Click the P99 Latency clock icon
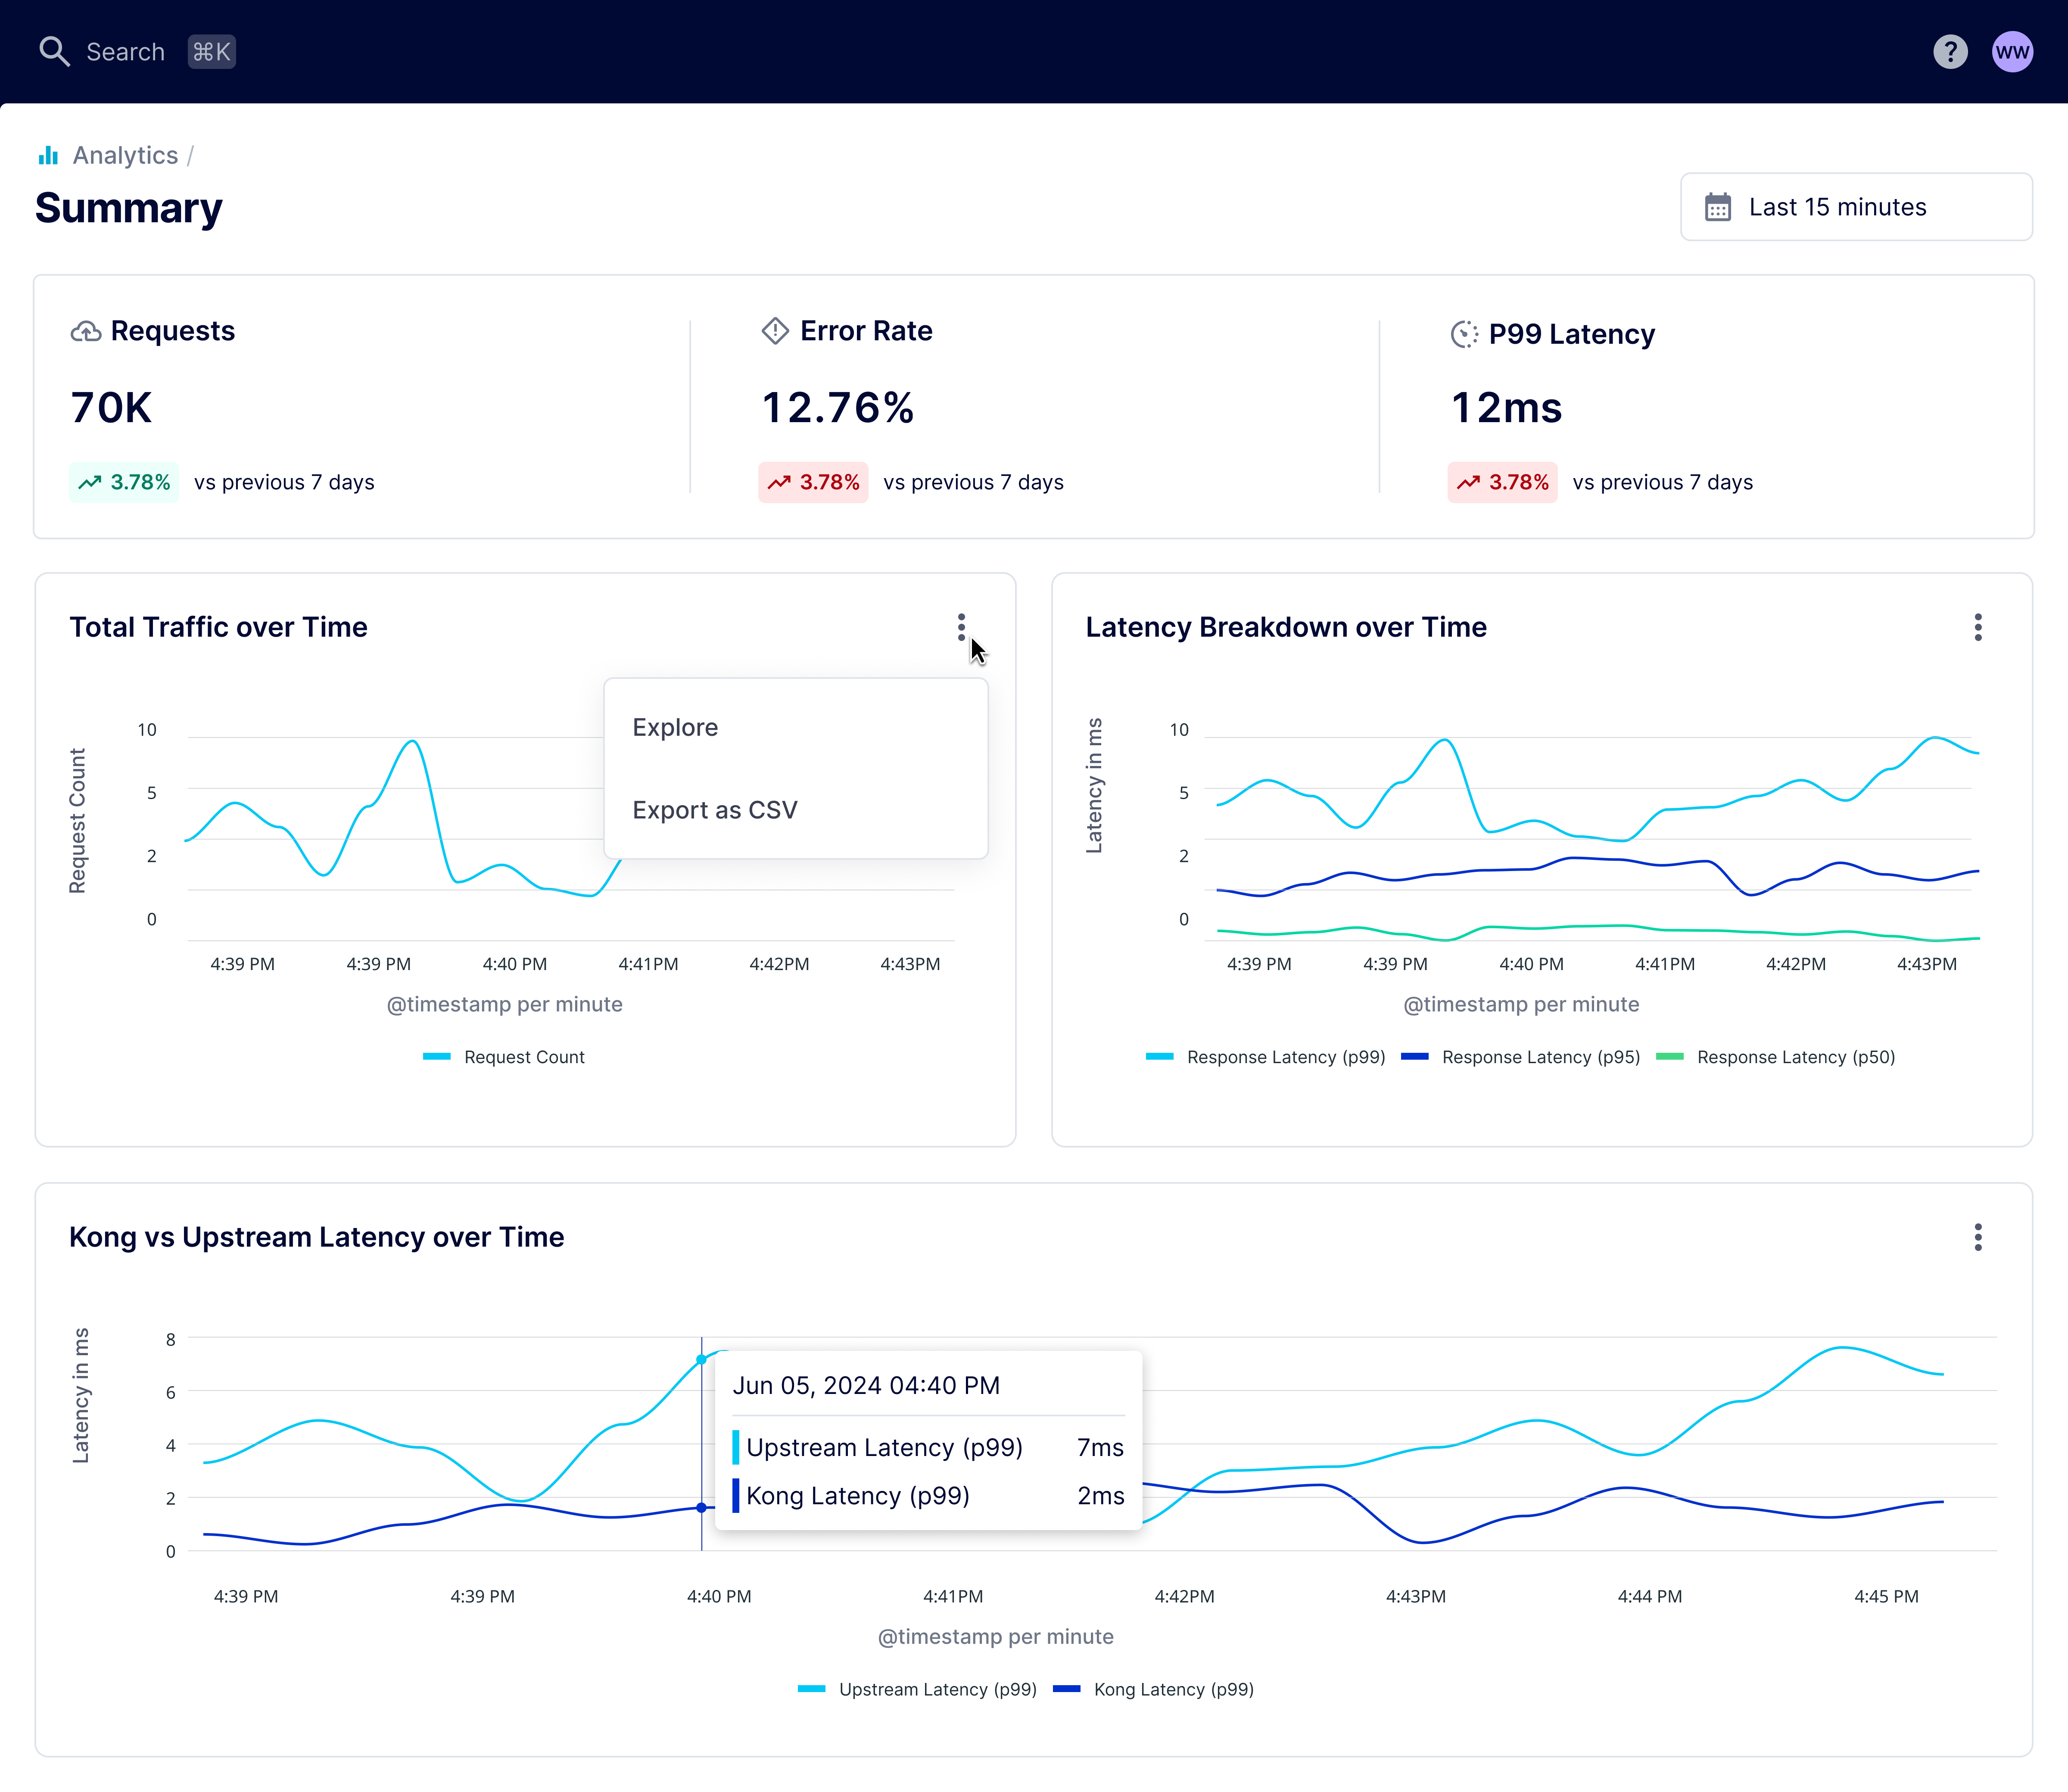This screenshot has height=1792, width=2068. [x=1464, y=334]
